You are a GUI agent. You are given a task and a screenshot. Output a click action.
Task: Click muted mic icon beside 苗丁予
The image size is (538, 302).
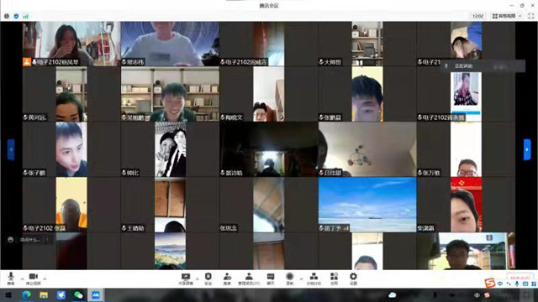(321, 228)
